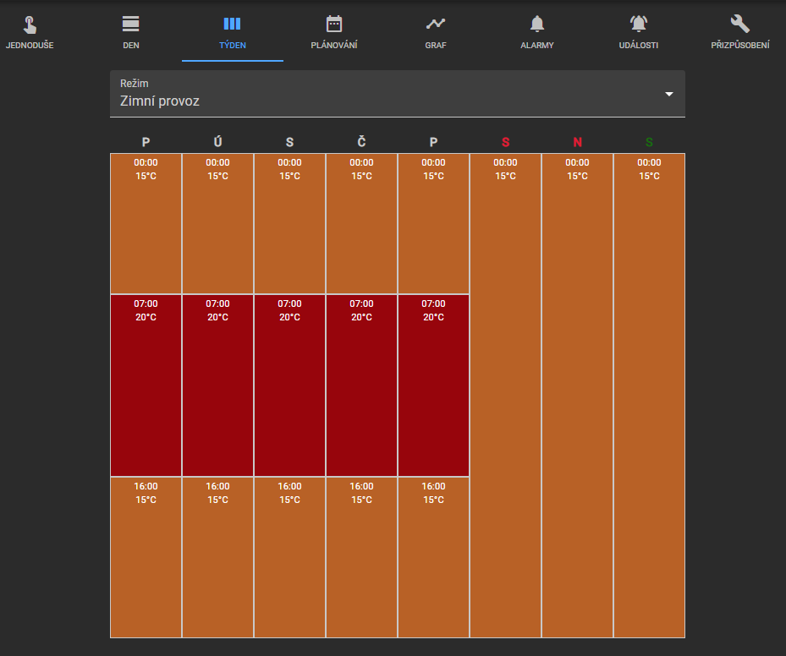
Task: Select Tuesday 00:00 15°C block
Action: coord(217,223)
